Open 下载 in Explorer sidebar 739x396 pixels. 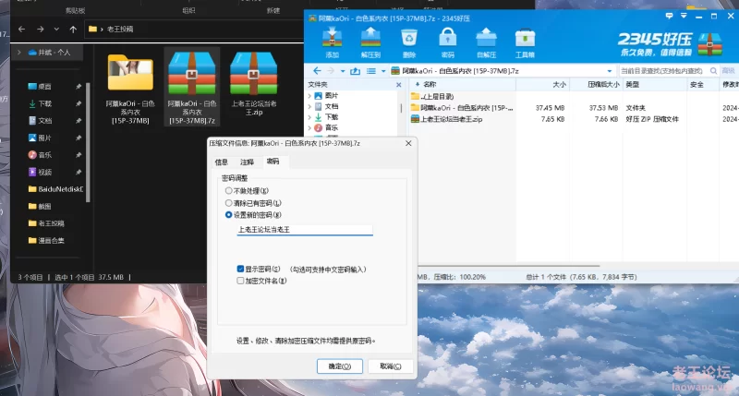pyautogui.click(x=44, y=103)
